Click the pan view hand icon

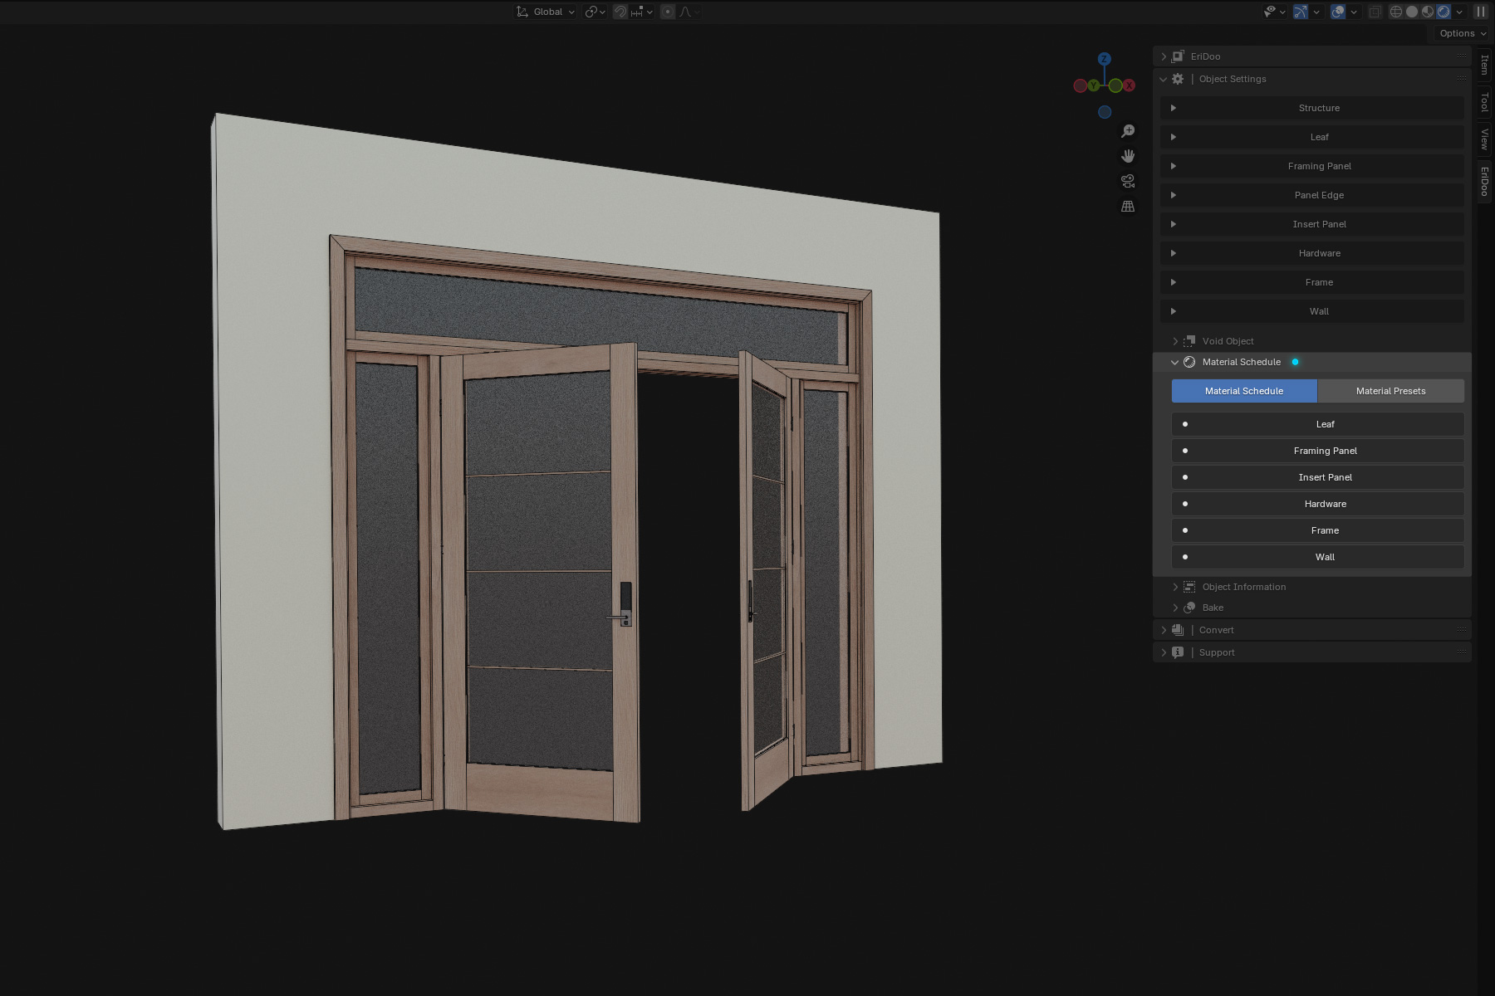(1128, 156)
